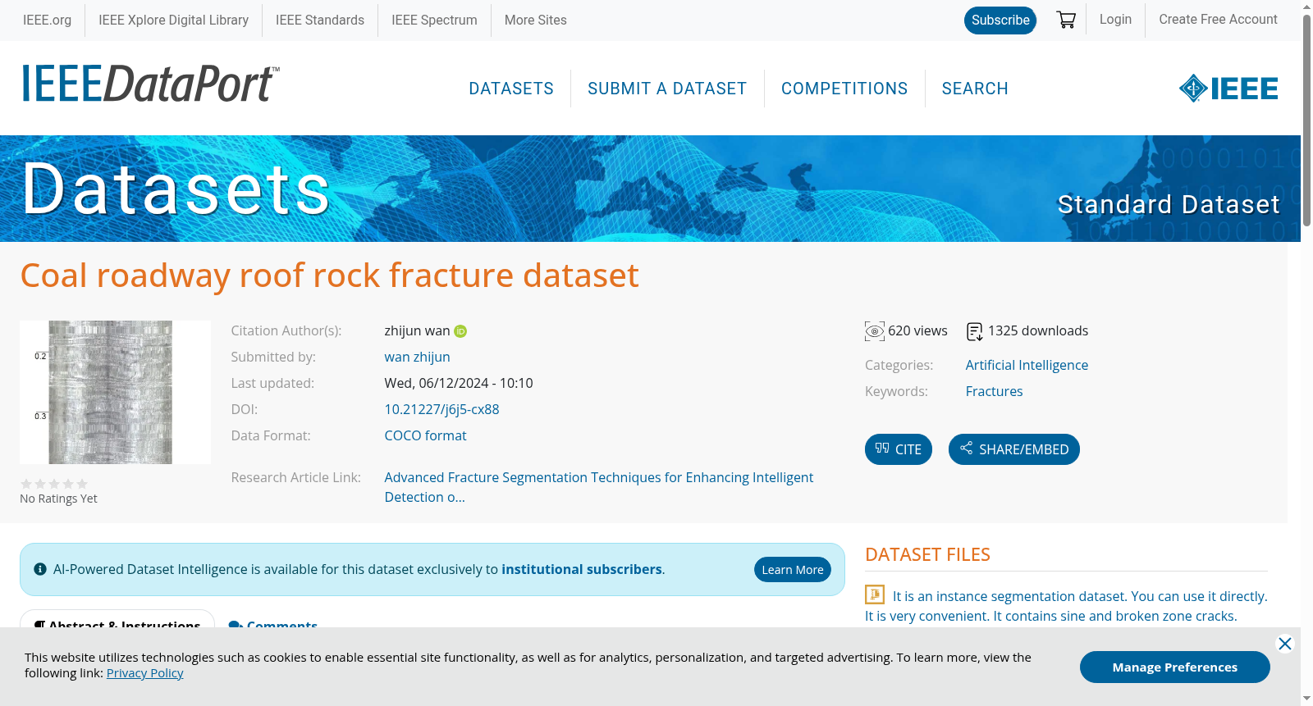Open the IEEE.org link
The height and width of the screenshot is (706, 1313).
(47, 20)
